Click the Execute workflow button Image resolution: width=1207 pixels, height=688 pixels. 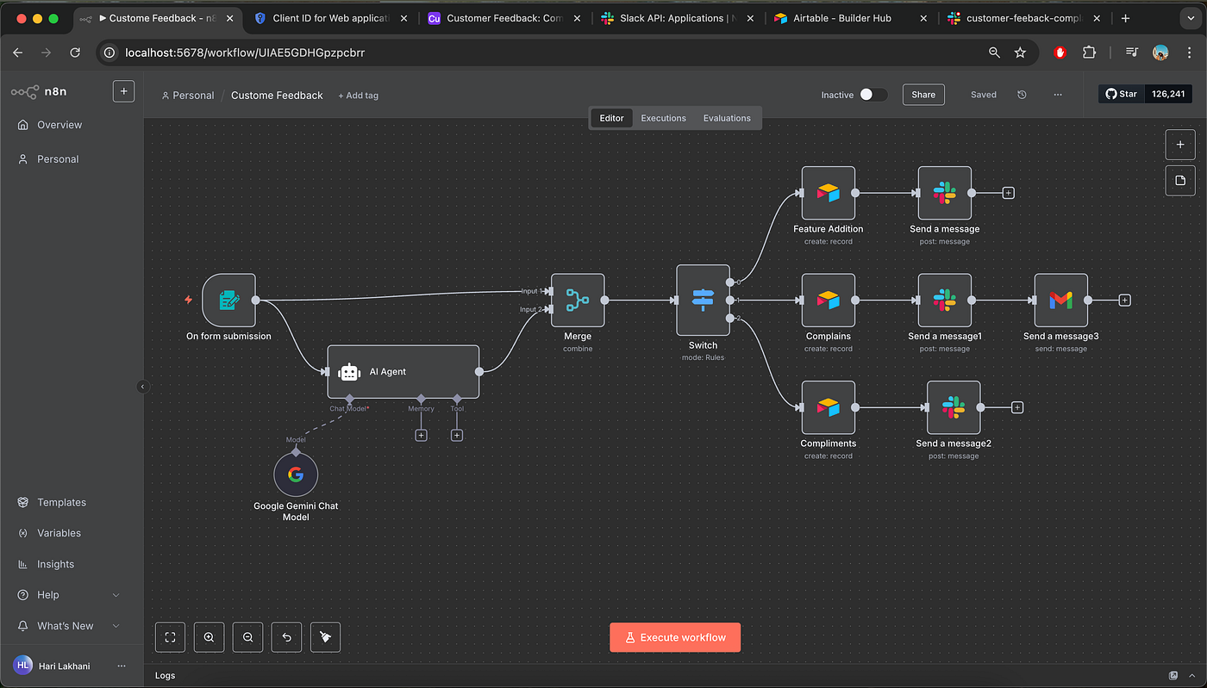click(x=675, y=637)
